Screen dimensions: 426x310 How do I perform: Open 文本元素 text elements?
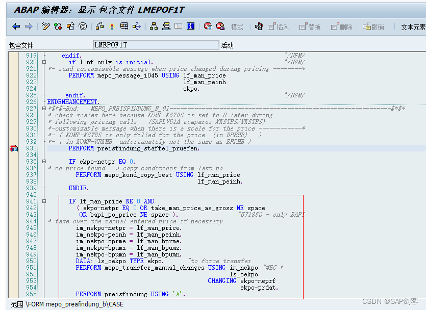[x=413, y=28]
